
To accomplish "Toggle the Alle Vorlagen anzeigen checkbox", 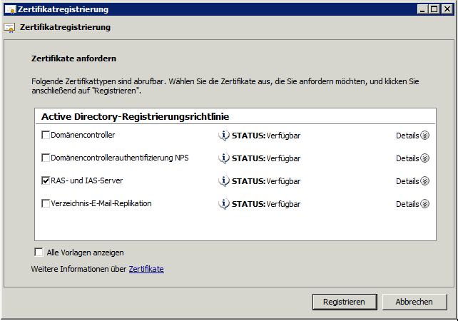I will (x=39, y=252).
